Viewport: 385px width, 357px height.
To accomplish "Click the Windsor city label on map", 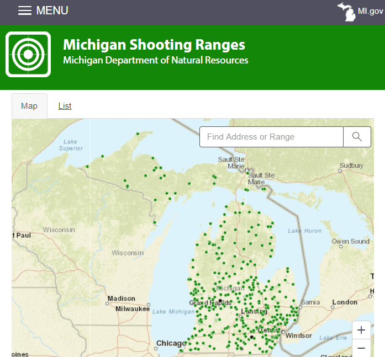I will click(299, 335).
